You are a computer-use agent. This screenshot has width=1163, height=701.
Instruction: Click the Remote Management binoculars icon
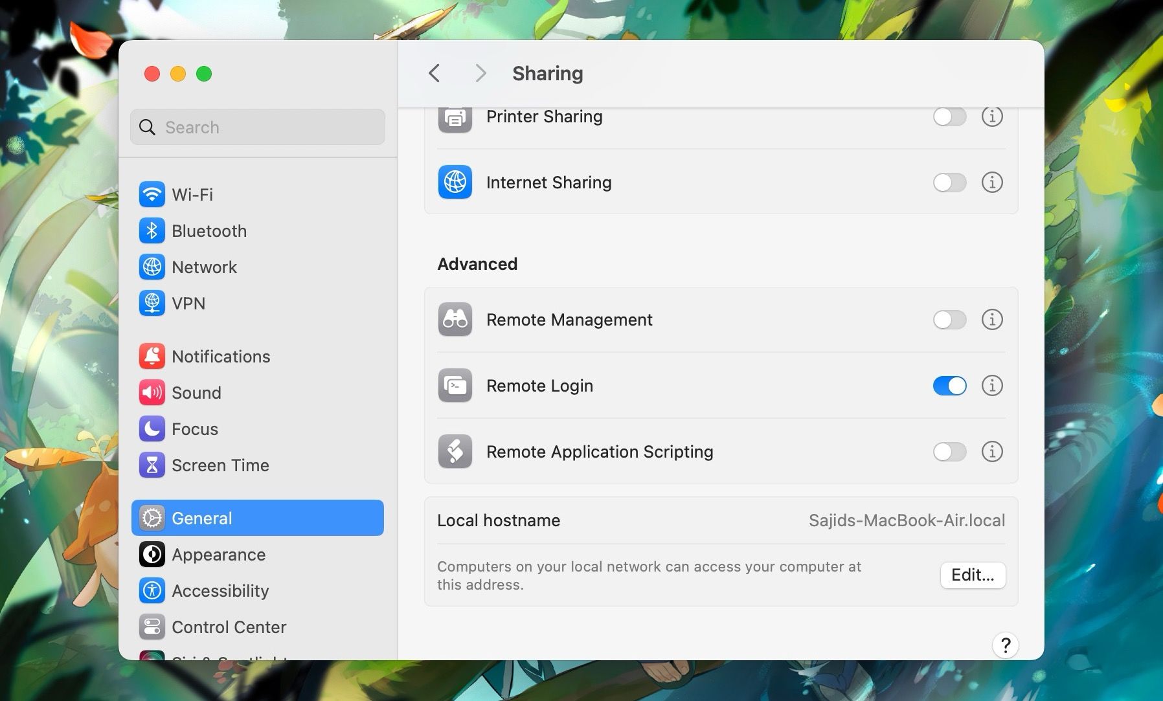click(x=455, y=319)
